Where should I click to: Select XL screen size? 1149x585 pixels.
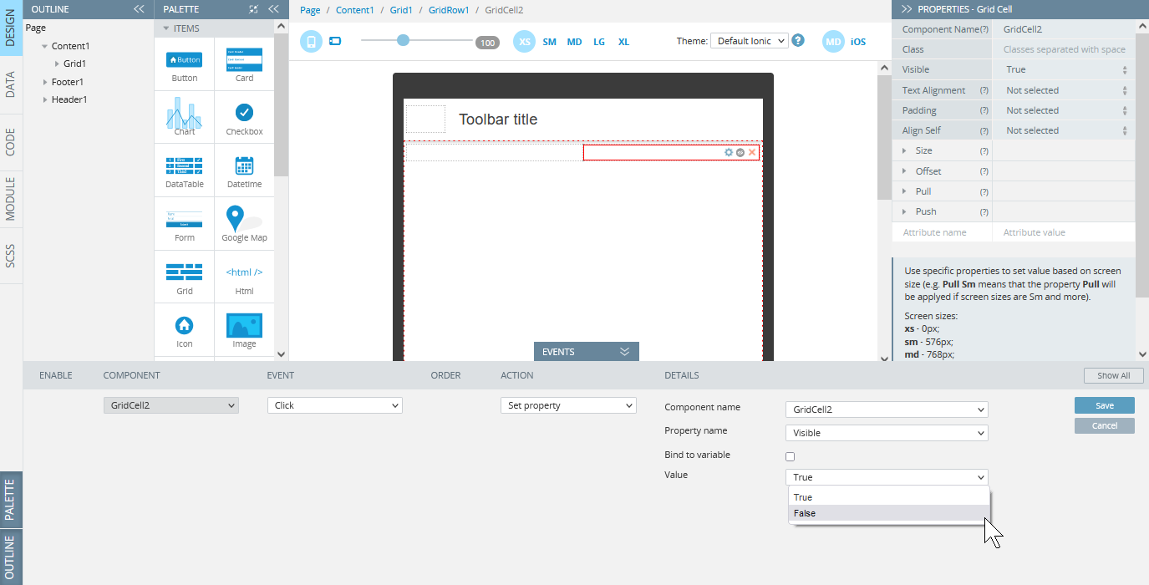pos(623,41)
